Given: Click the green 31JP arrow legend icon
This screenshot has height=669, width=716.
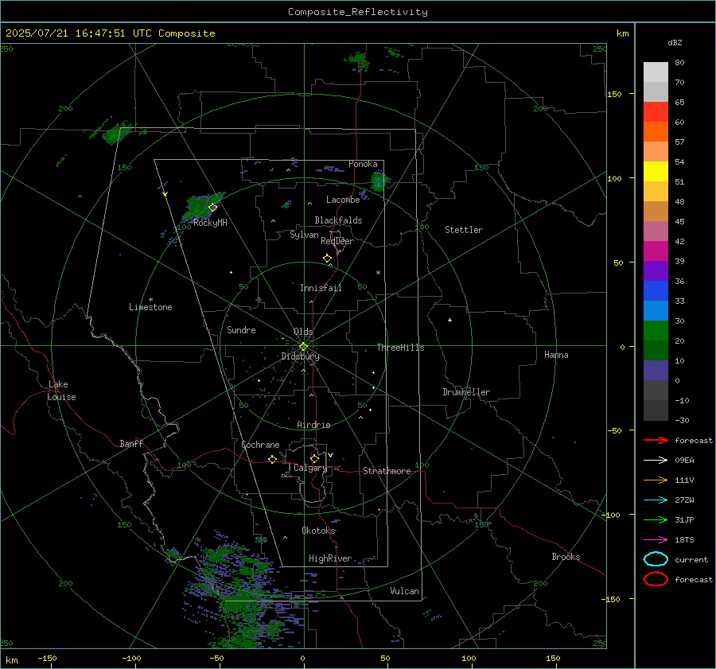Looking at the screenshot, I should [x=656, y=519].
